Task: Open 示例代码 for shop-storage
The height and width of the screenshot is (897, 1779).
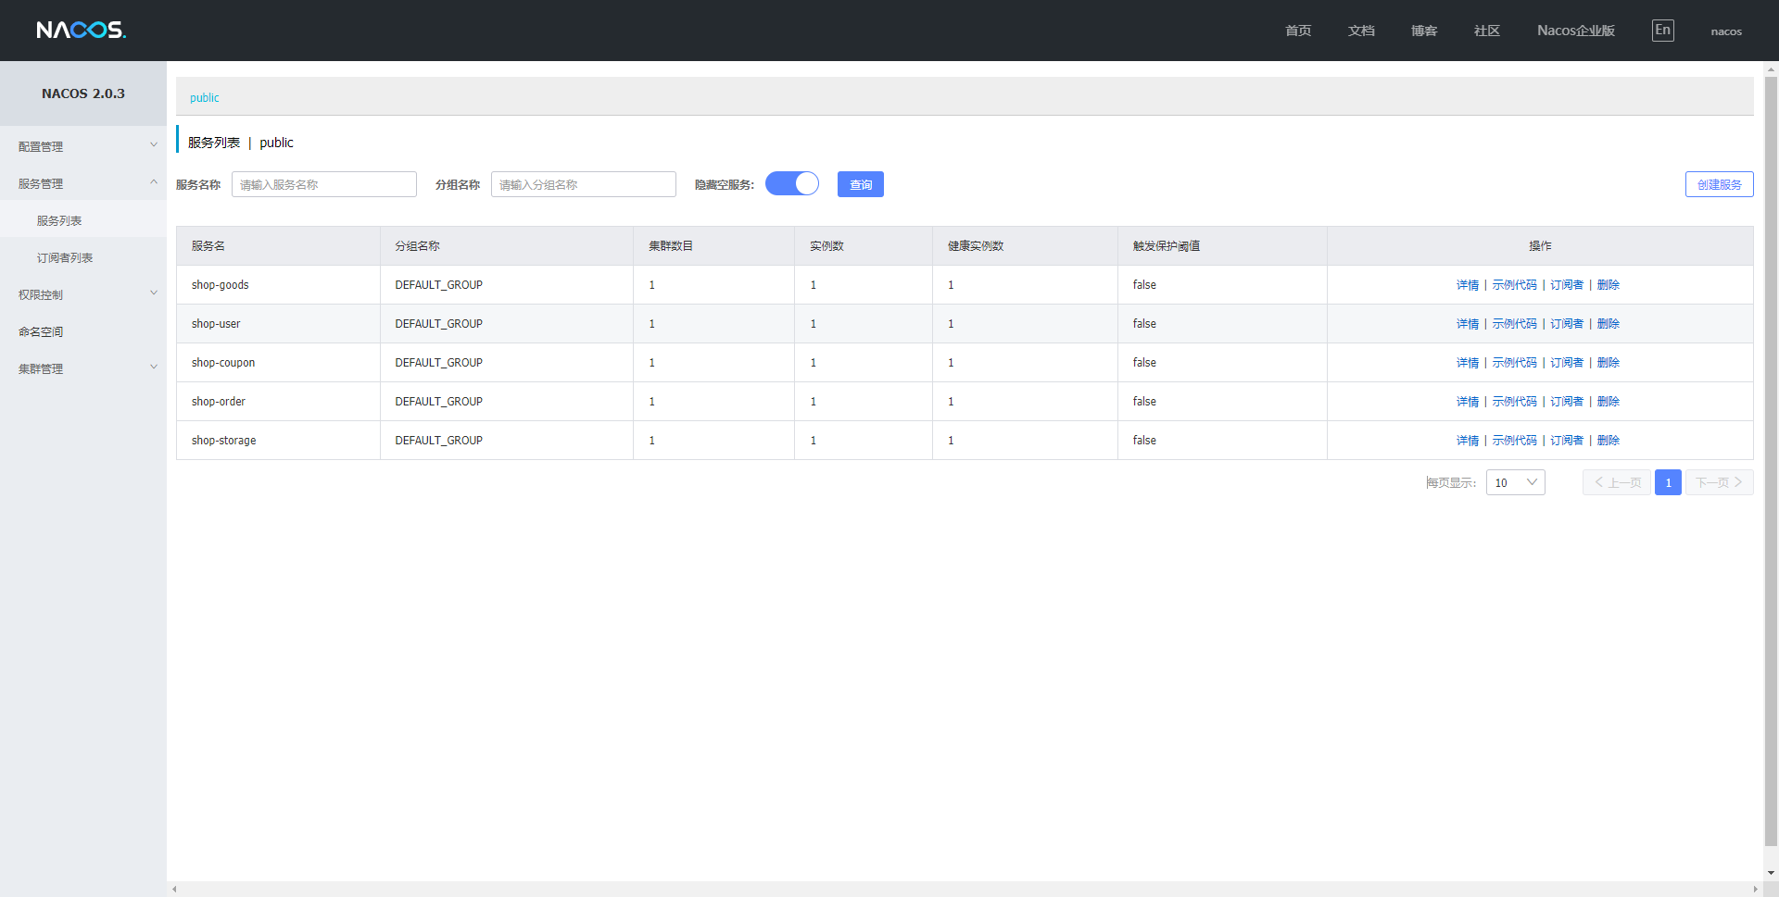Action: coord(1515,441)
